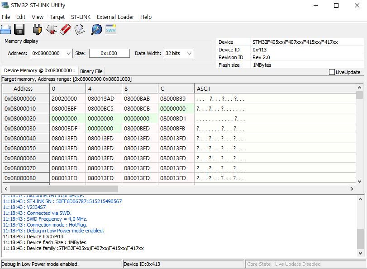This screenshot has width=367, height=269.
Task: Click log line ST-LINK SN
Action: [62, 201]
